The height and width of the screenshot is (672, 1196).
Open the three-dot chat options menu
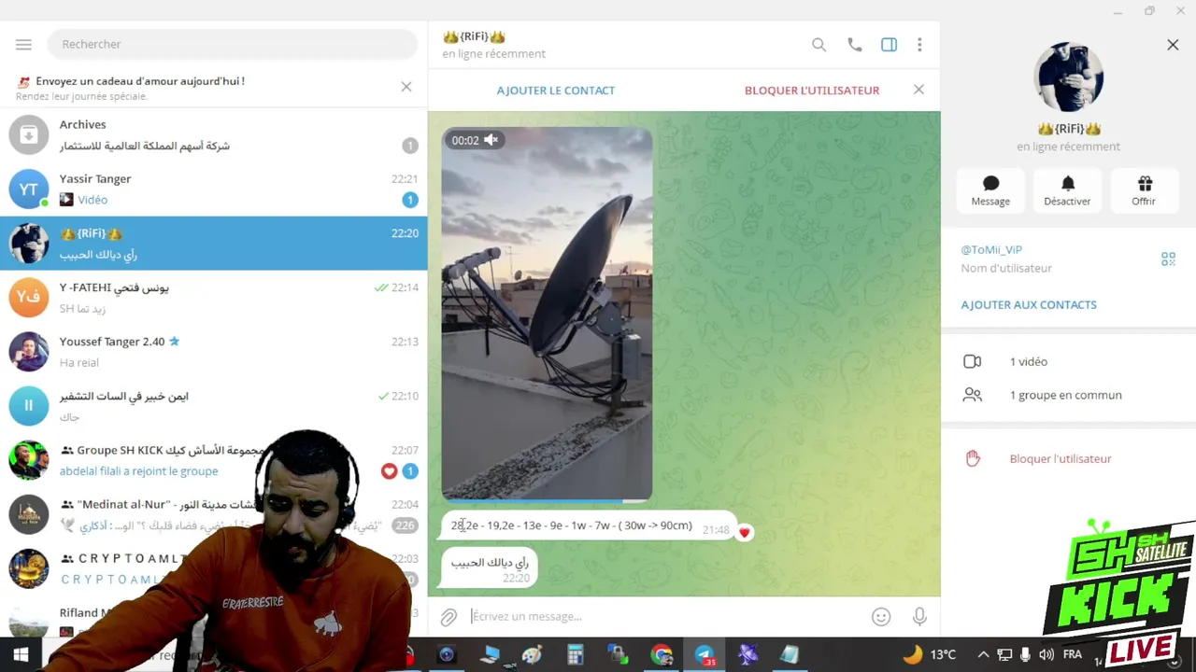coord(919,45)
